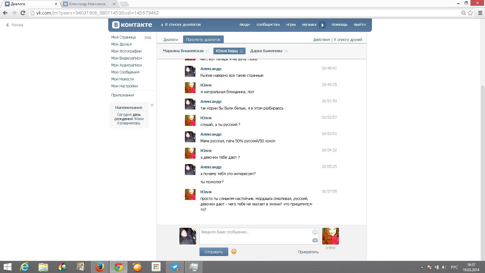The height and width of the screenshot is (273, 485).
Task: Attach a photo with the camera icon
Action: click(x=315, y=240)
